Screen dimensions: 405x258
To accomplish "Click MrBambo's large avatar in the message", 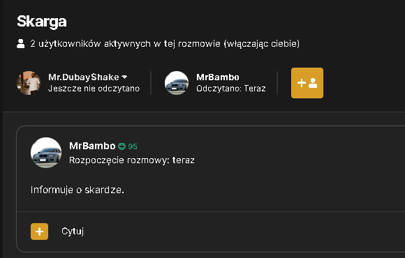I will (46, 153).
